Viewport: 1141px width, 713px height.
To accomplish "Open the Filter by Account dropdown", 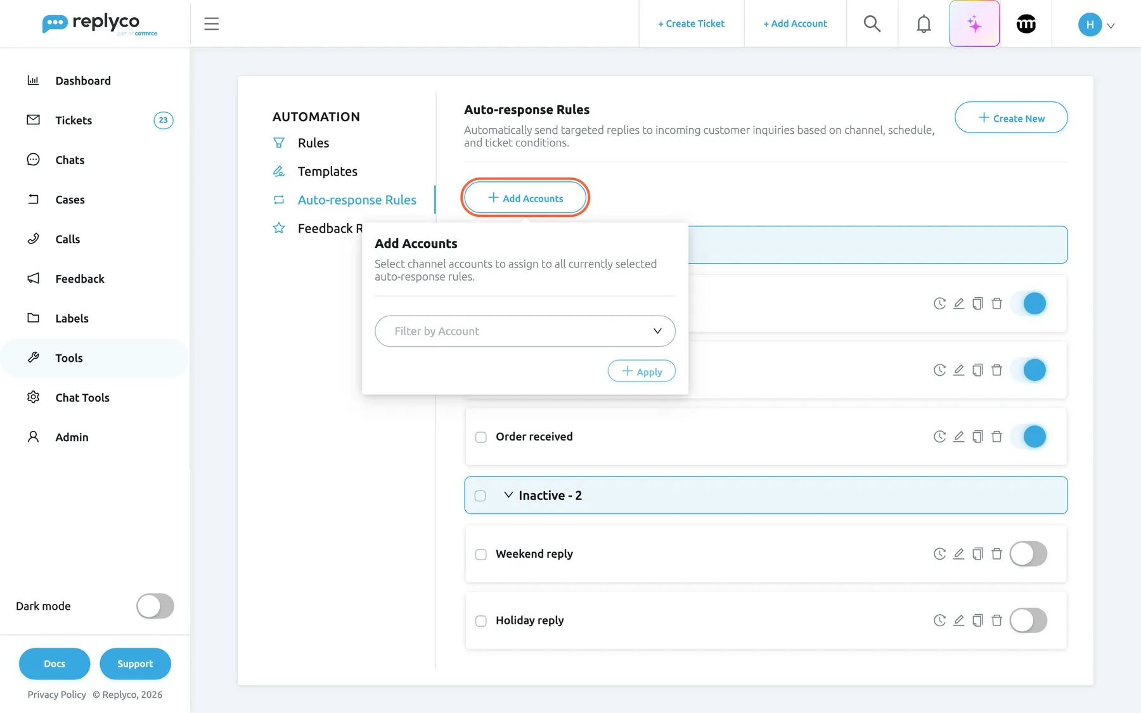I will point(525,331).
